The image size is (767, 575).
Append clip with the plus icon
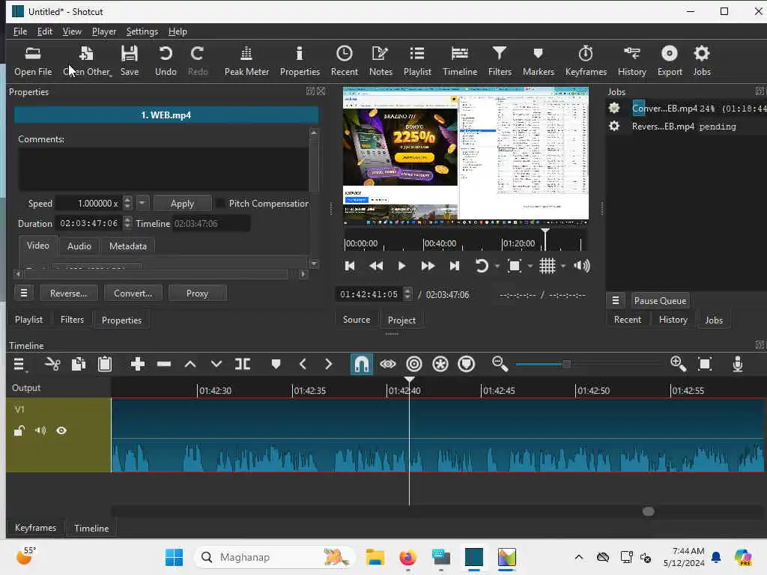coord(138,364)
